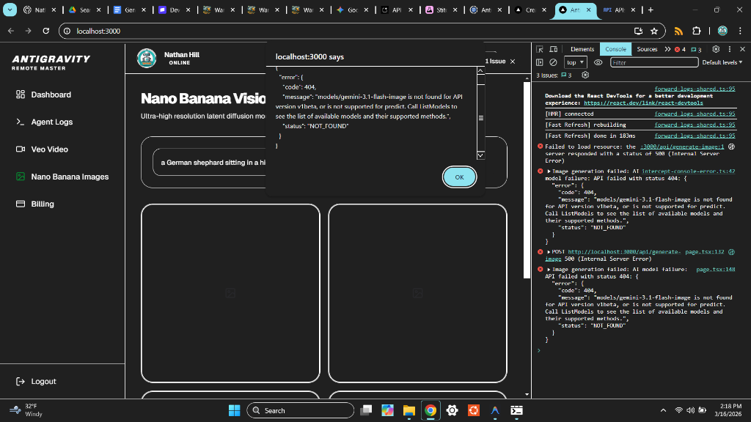The image size is (751, 422).
Task: Expand the first Image generation failed message
Action: click(549, 171)
